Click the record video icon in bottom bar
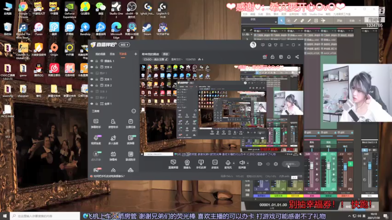Image resolution: width=392 pixels, height=220 pixels. pyautogui.click(x=260, y=164)
